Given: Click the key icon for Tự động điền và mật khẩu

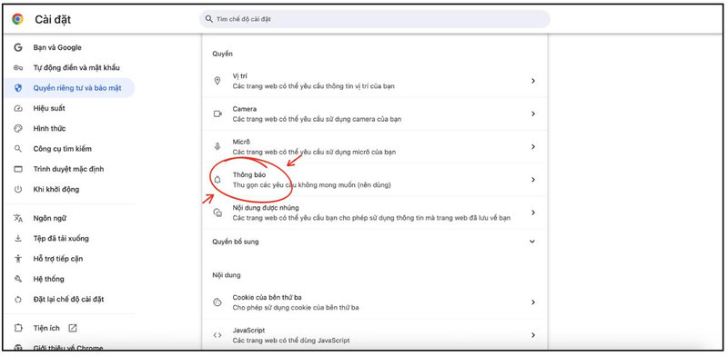Looking at the screenshot, I should tap(18, 68).
